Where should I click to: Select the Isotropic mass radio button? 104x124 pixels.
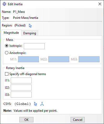coord(7,46)
